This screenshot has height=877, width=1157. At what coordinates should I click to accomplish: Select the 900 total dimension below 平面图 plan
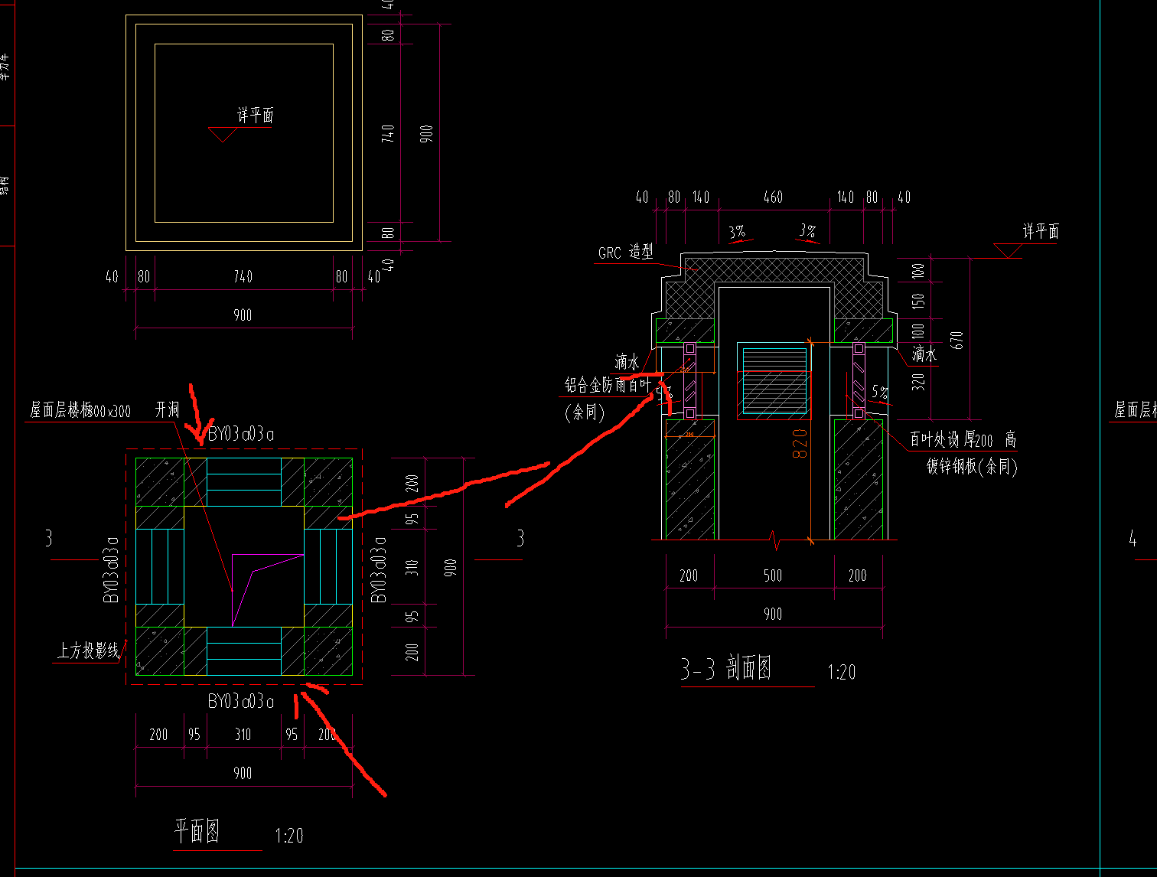point(243,773)
